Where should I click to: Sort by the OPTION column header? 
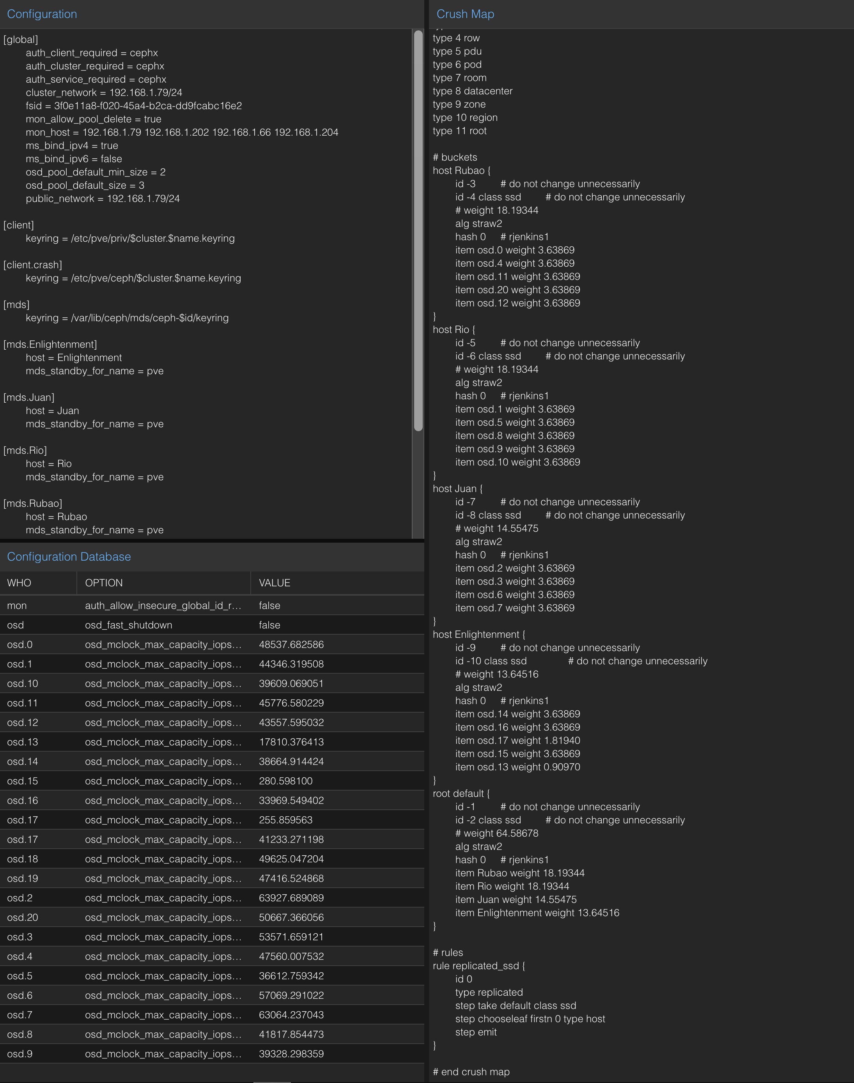point(104,583)
